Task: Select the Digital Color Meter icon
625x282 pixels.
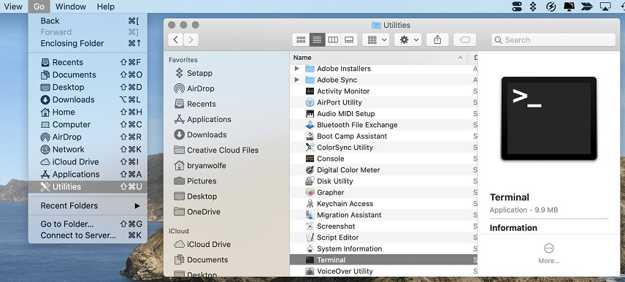Action: pos(310,170)
